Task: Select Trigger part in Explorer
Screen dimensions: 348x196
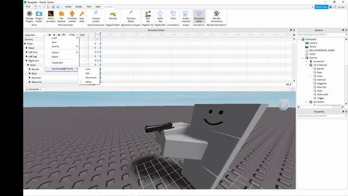Action: (x=321, y=98)
